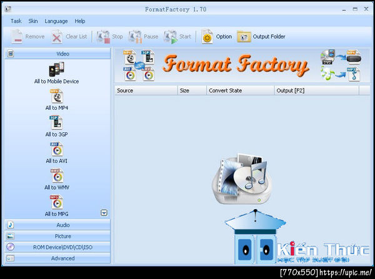Viewport: 375px width, 279px height.
Task: Click the Clear List red X icon
Action: (x=57, y=37)
